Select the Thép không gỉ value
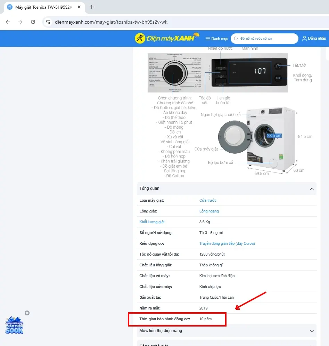329x346 pixels. pos(211,265)
